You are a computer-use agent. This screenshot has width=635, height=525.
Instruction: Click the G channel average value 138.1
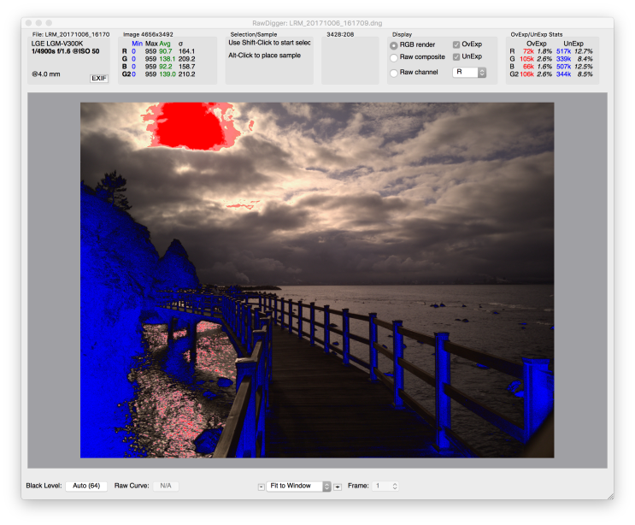(168, 59)
